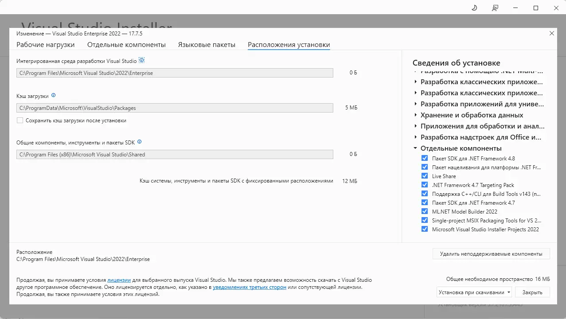Open the feedback icon in title bar
Image resolution: width=566 pixels, height=319 pixels.
(x=495, y=8)
